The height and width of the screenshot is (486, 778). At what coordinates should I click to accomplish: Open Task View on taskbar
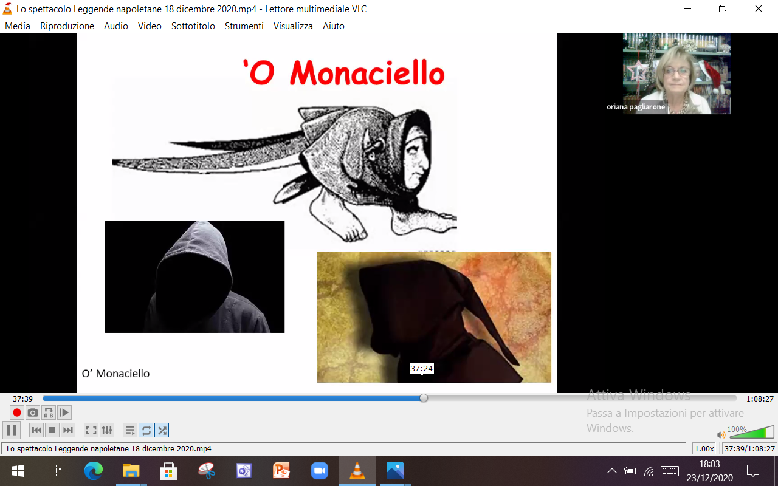point(55,471)
